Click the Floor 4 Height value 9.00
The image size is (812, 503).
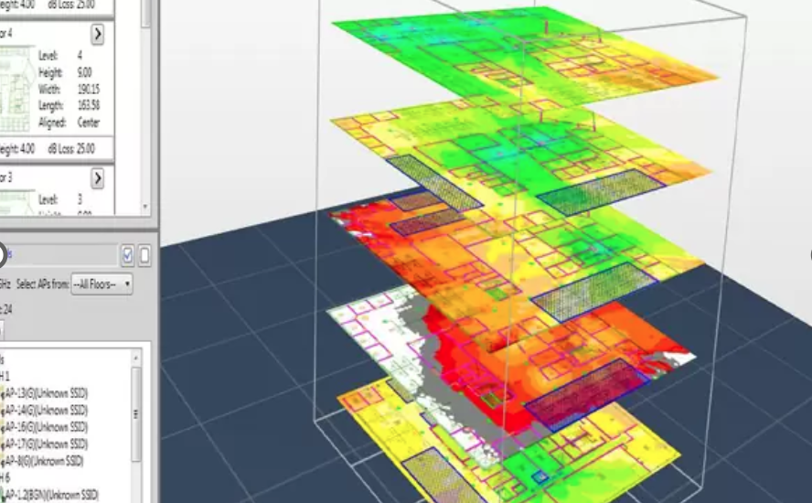tap(85, 72)
